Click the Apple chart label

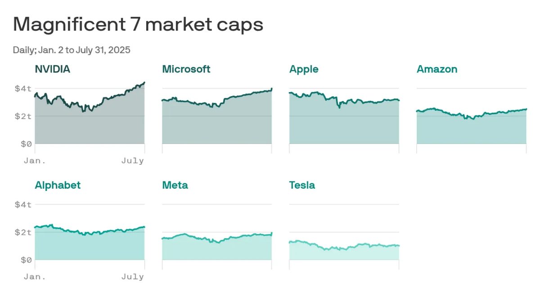tap(304, 69)
